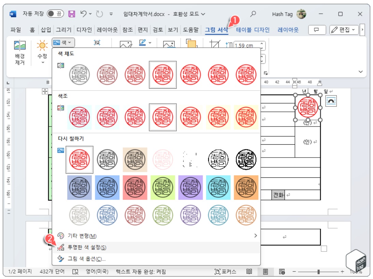Click the Undo arrow icon
Screen dimensions: 373x279
point(83,14)
